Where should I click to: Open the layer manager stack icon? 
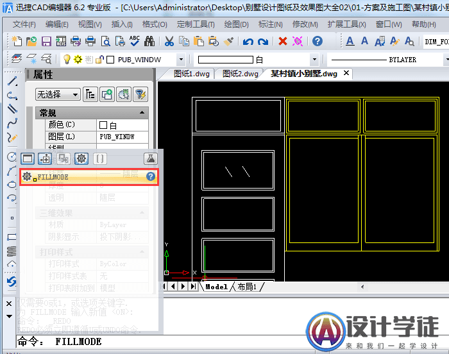coord(16,59)
